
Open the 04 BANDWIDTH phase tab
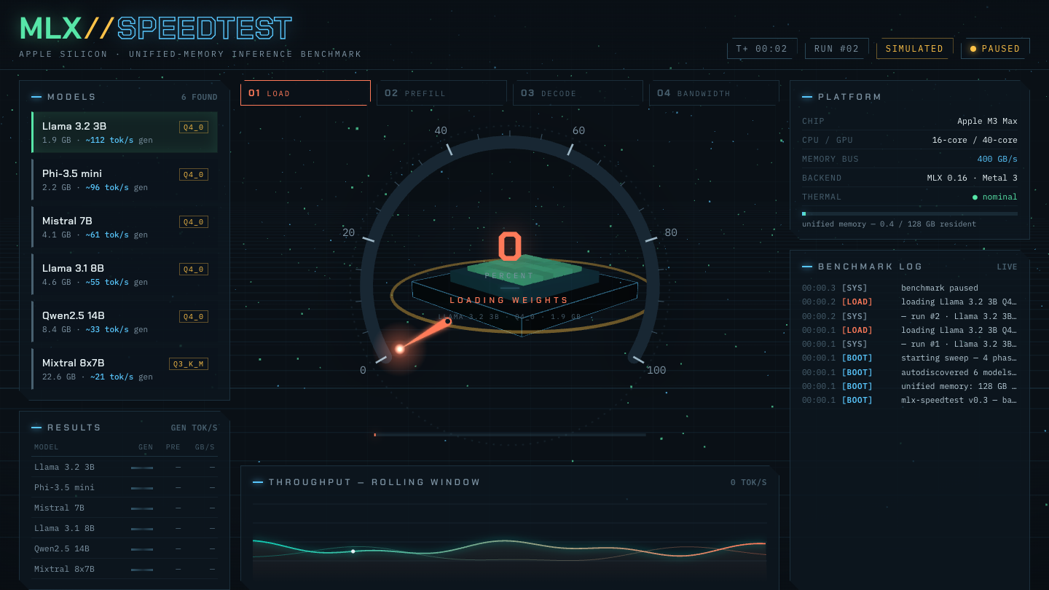click(x=714, y=93)
